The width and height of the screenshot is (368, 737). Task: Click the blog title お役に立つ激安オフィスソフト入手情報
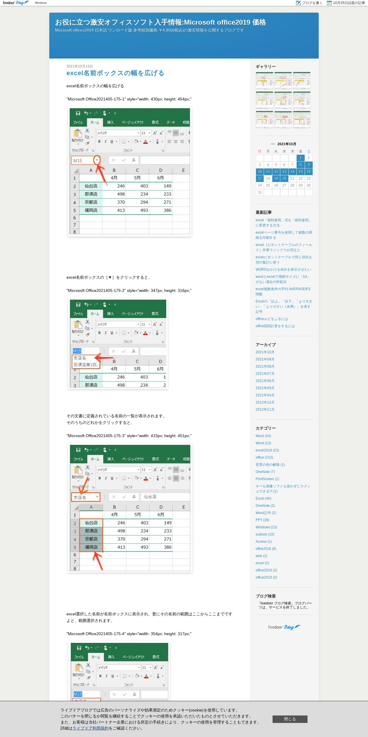pos(160,22)
